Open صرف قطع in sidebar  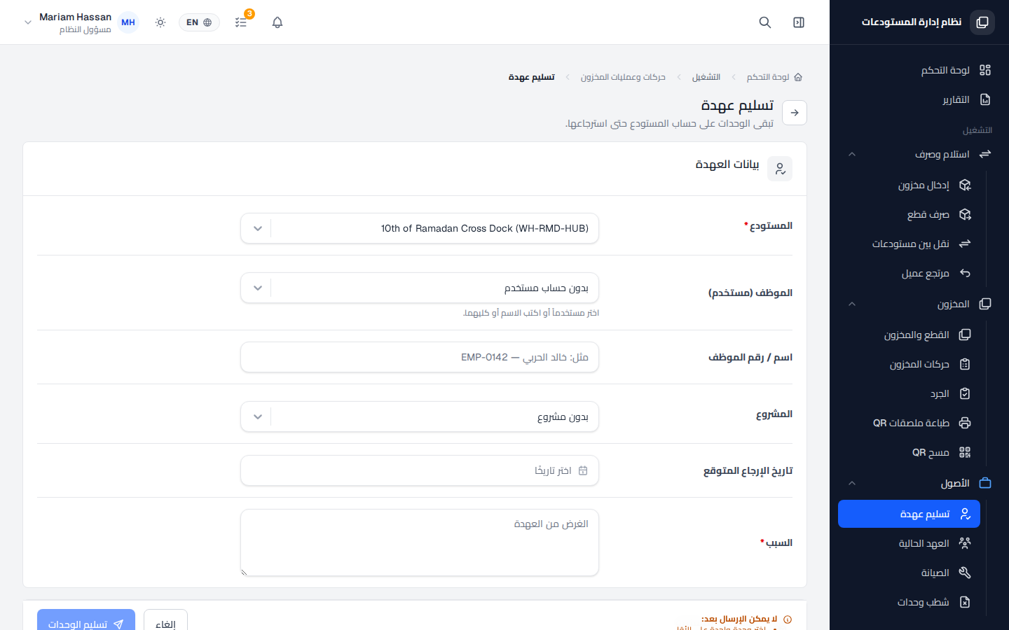coord(910,214)
